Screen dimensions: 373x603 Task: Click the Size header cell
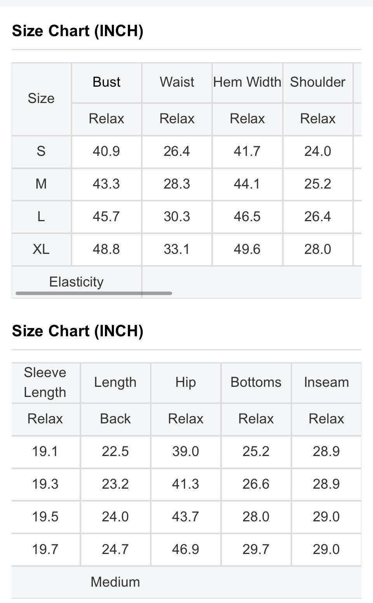[41, 99]
